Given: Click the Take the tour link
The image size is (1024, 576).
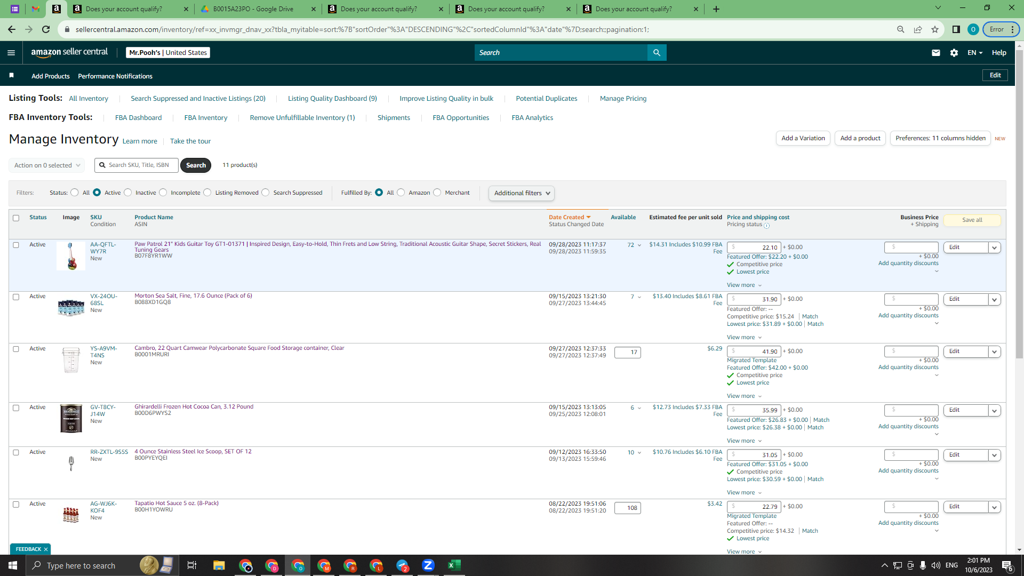Looking at the screenshot, I should point(190,141).
